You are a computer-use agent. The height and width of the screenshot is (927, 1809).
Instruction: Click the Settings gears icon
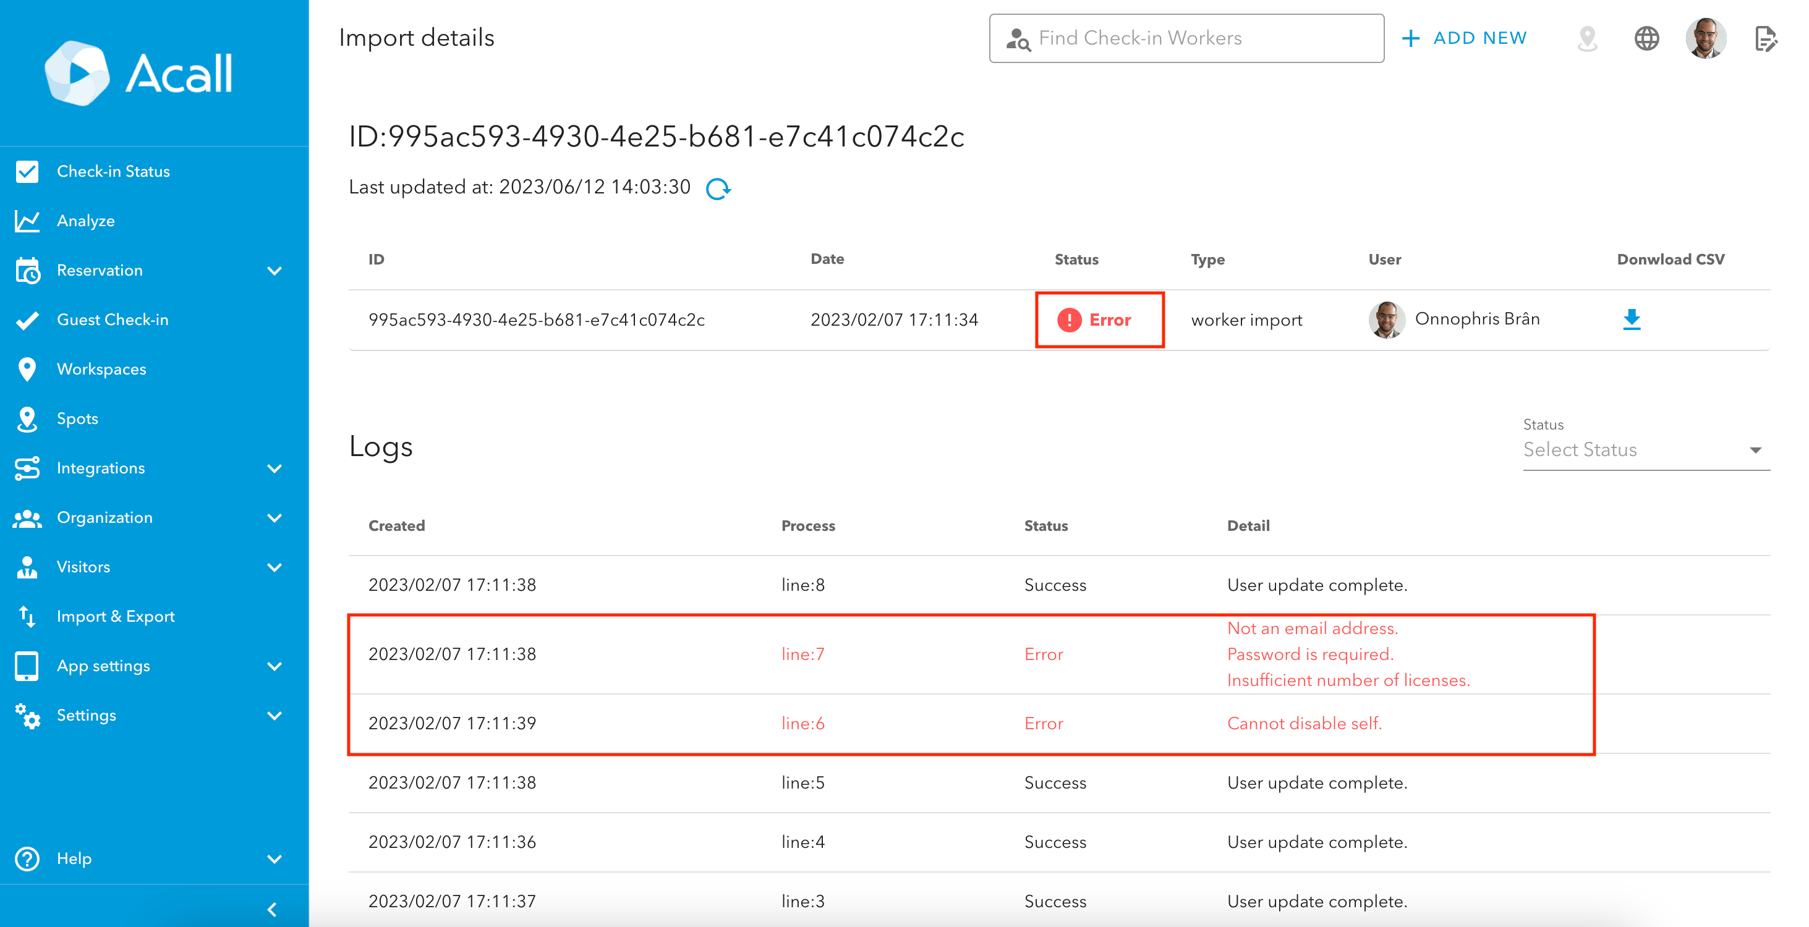(27, 715)
